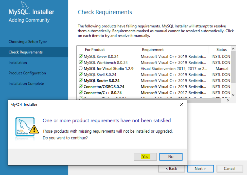
Task: Click the scroll down arrow of requirements list
Action: [233, 95]
